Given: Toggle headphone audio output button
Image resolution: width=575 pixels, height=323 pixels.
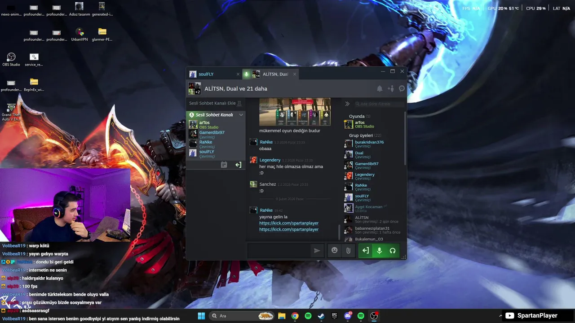Looking at the screenshot, I should [x=393, y=251].
